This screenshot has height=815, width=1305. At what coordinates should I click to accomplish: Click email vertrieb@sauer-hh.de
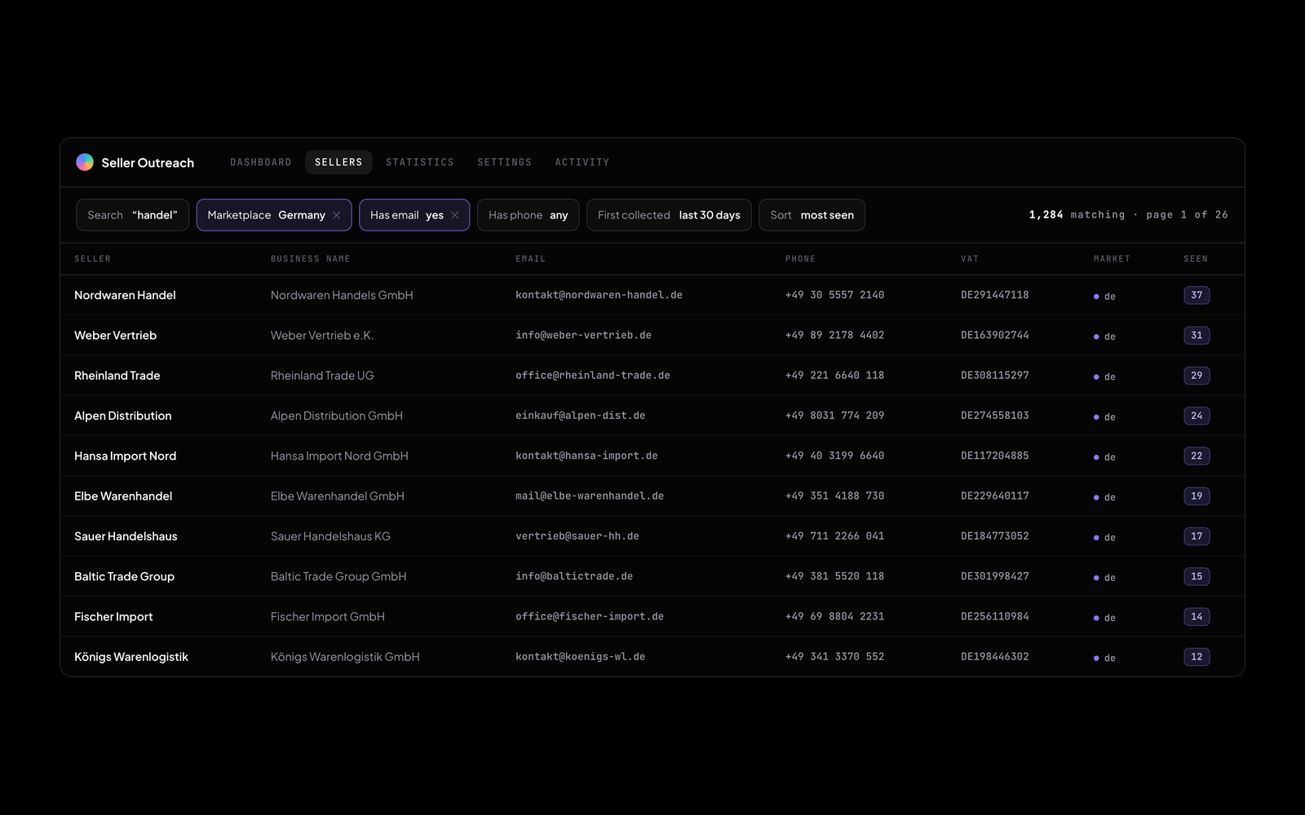[577, 536]
